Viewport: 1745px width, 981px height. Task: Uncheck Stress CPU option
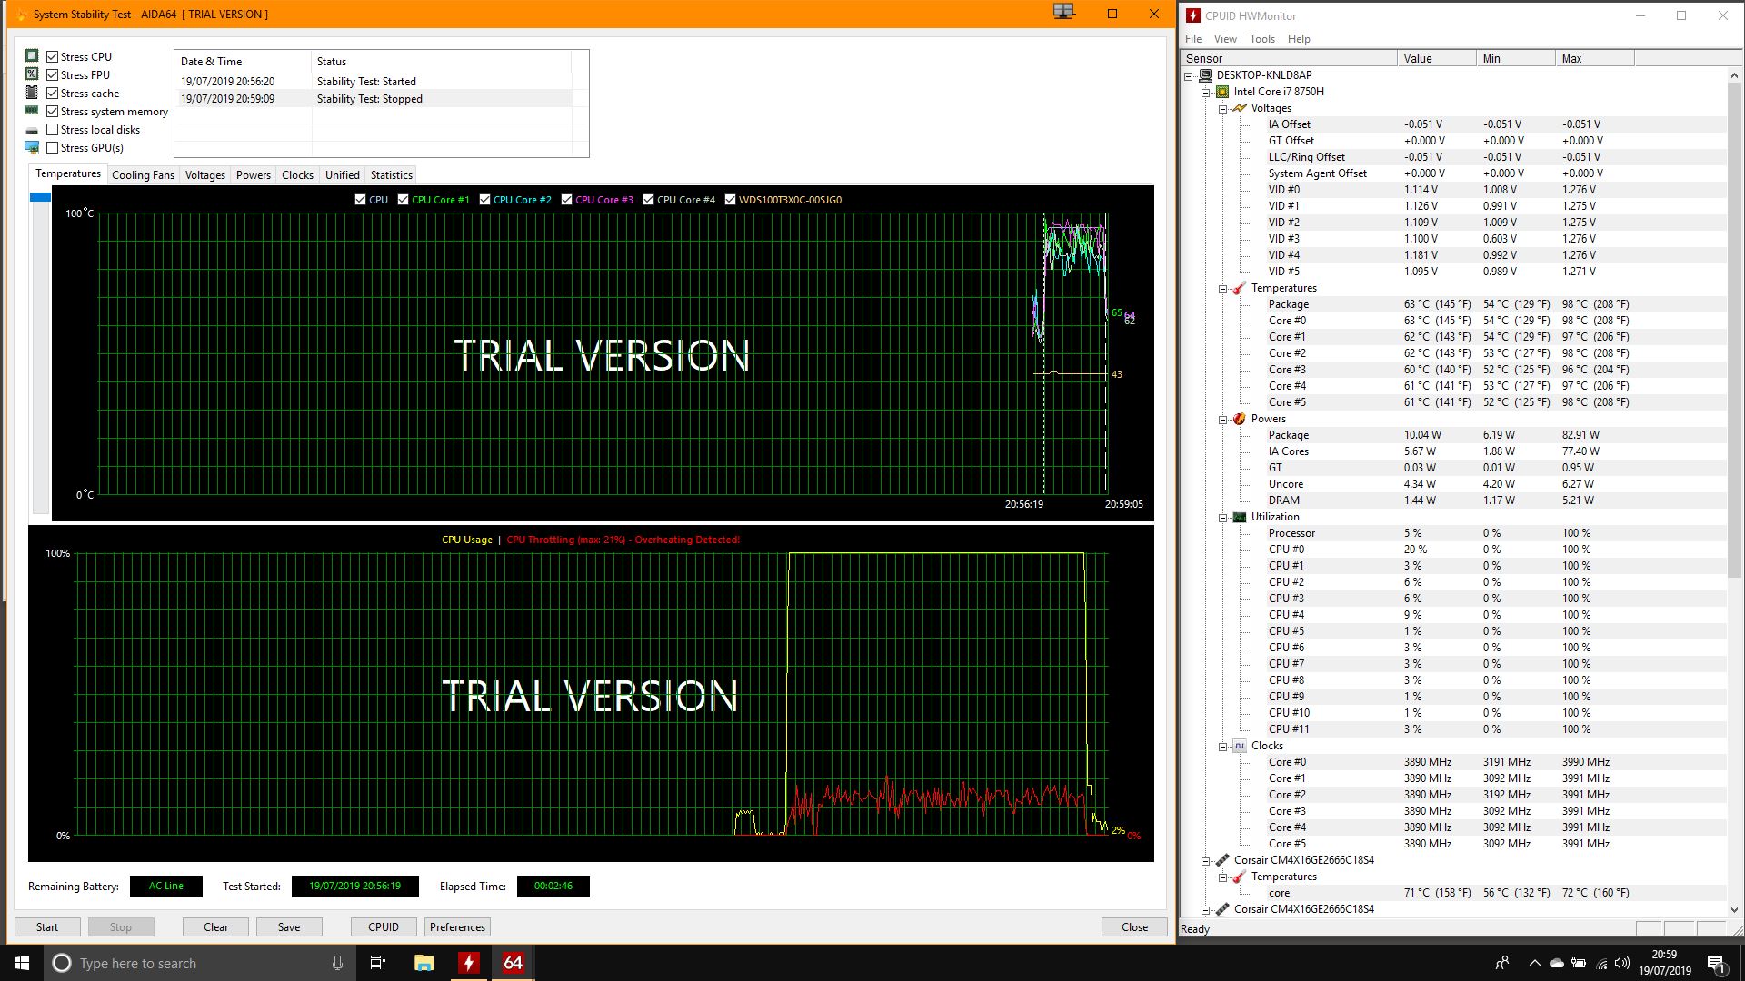pos(53,56)
